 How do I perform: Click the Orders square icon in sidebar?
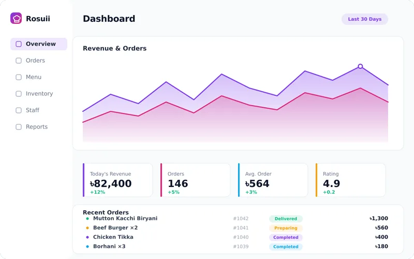[x=19, y=61]
